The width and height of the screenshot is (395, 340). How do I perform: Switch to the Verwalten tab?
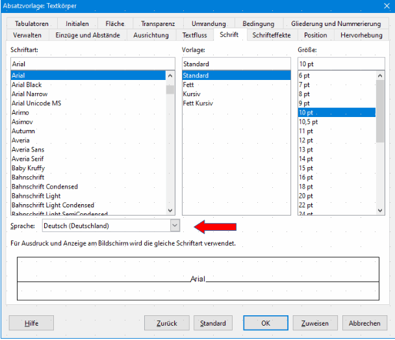27,35
